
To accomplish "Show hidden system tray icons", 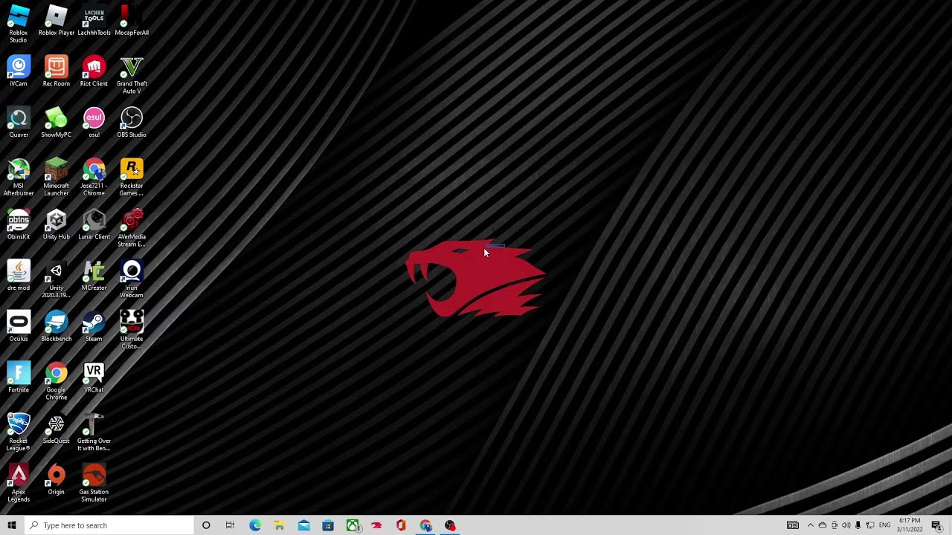I will (x=811, y=525).
